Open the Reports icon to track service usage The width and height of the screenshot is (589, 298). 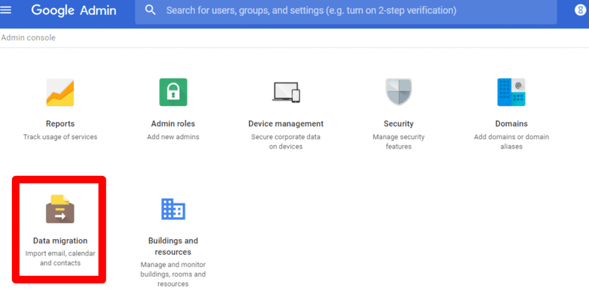click(x=60, y=92)
